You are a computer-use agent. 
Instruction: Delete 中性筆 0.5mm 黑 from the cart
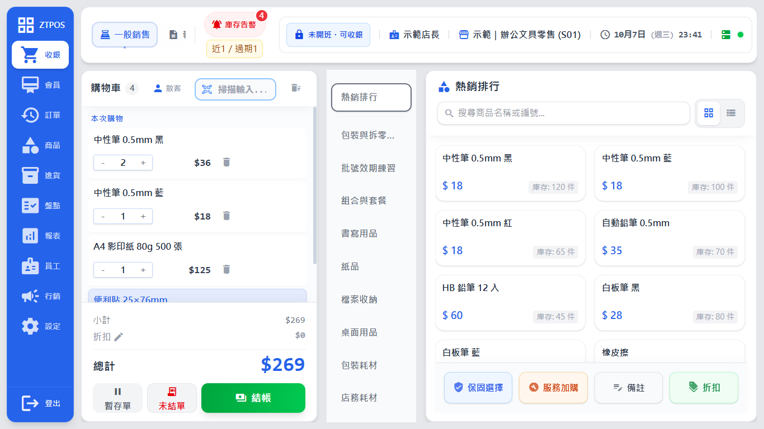coord(227,162)
